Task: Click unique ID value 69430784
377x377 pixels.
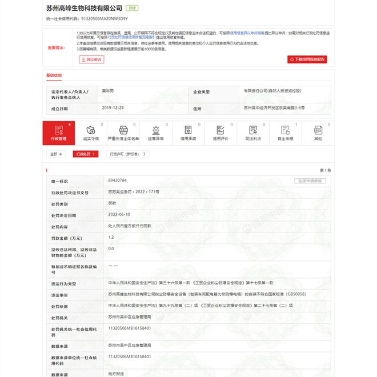Action: [x=117, y=181]
